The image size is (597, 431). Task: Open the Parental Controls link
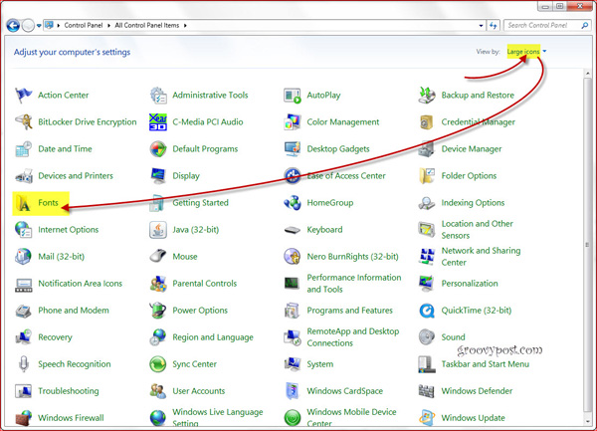[x=204, y=284]
